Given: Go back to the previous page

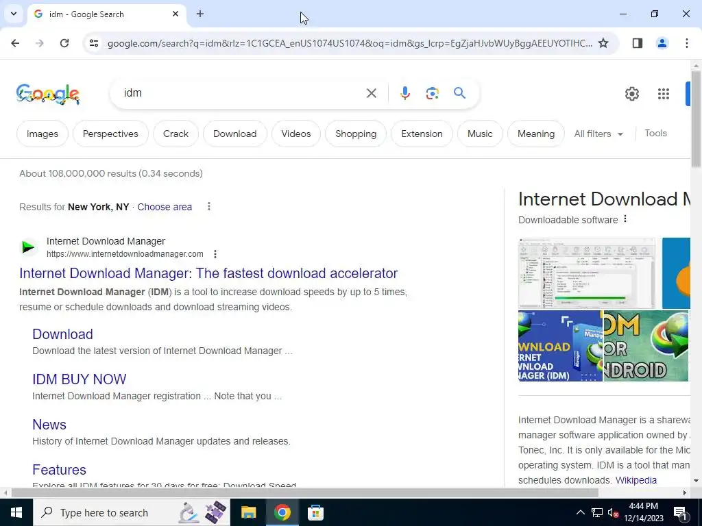Looking at the screenshot, I should tap(15, 43).
